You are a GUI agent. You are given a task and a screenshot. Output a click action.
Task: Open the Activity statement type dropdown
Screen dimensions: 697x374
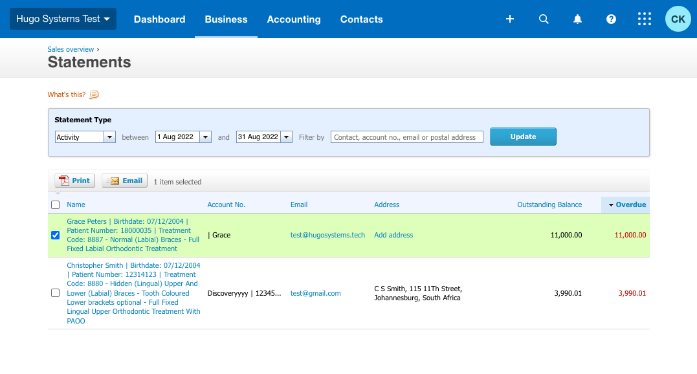pyautogui.click(x=85, y=137)
